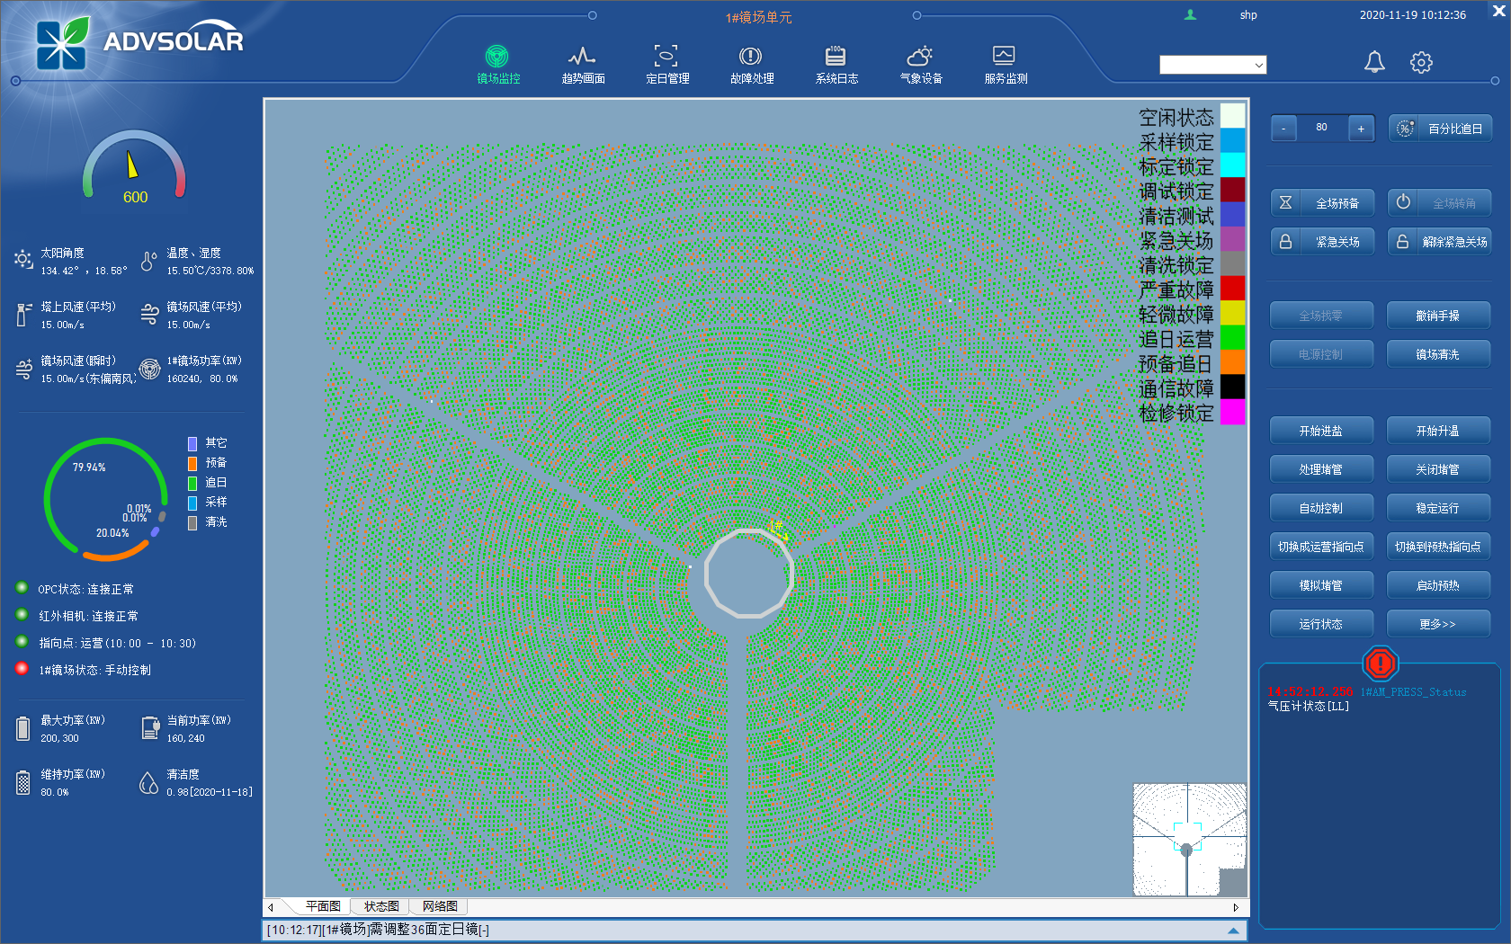Viewport: 1511px width, 944px height.
Task: Open the 定日管理 heliostat management icon
Action: 666,57
